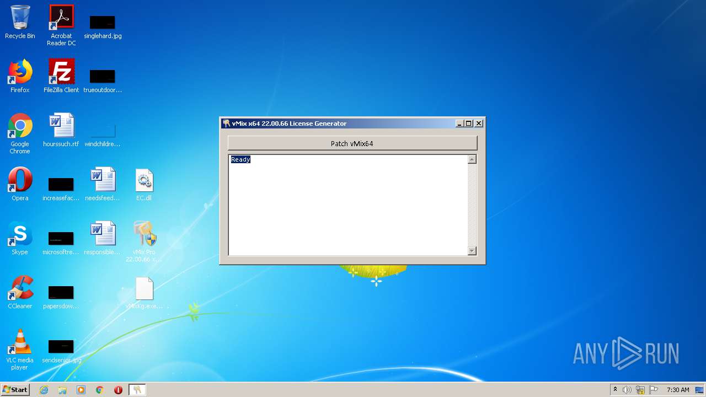
Task: Select the EC.dll file icon
Action: coord(144,184)
